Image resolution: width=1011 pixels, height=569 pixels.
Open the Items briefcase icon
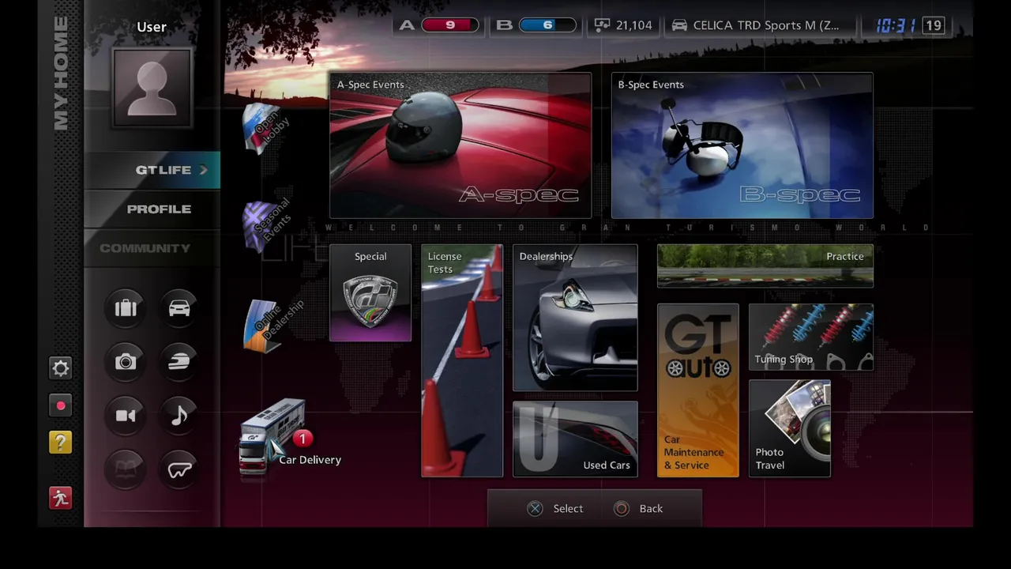click(x=126, y=307)
